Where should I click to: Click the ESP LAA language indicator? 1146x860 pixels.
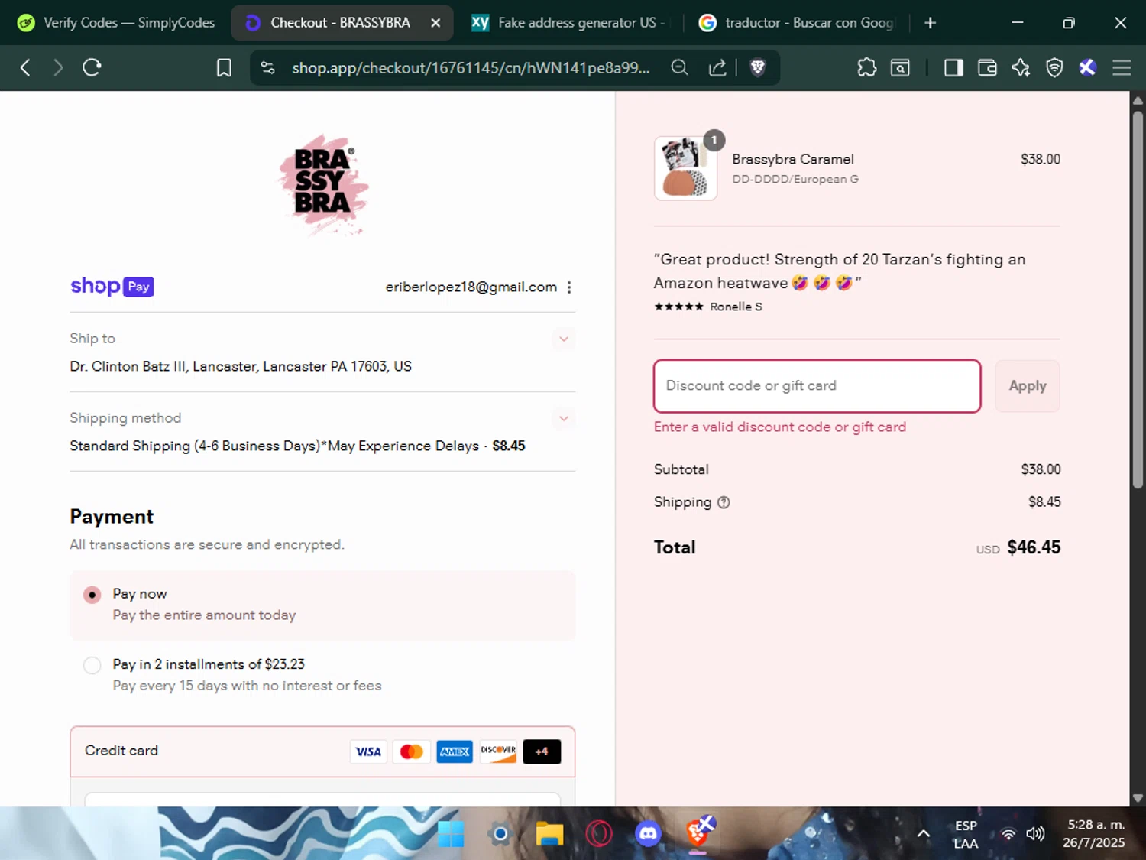pos(966,834)
